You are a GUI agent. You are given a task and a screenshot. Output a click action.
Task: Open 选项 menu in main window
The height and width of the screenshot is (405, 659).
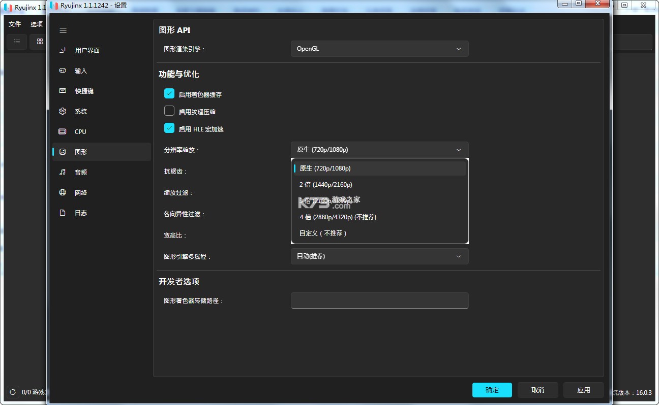(x=37, y=24)
